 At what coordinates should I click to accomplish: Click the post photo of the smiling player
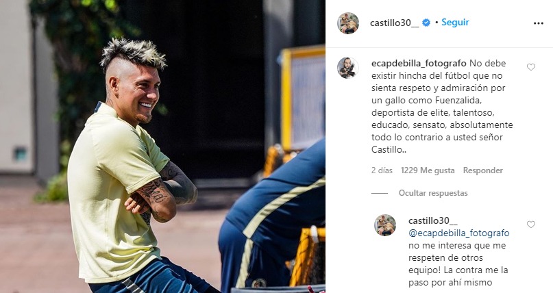162,146
